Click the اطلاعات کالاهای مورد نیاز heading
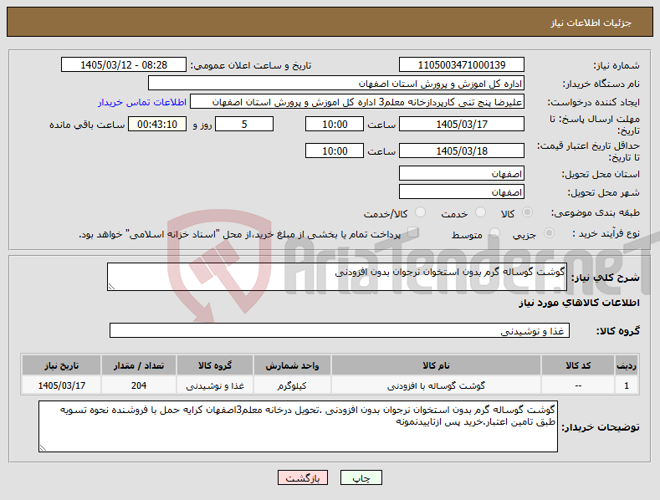This screenshot has width=660, height=500. pos(579,303)
